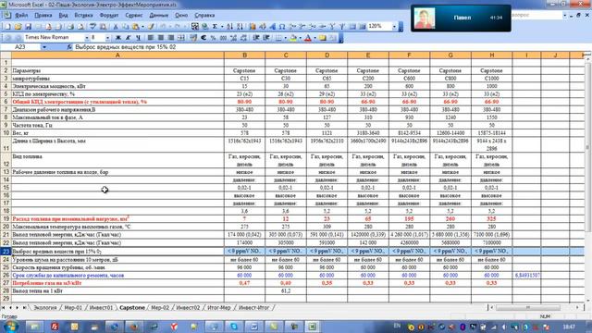
Task: Apply the Percent style icon
Action: (x=214, y=37)
